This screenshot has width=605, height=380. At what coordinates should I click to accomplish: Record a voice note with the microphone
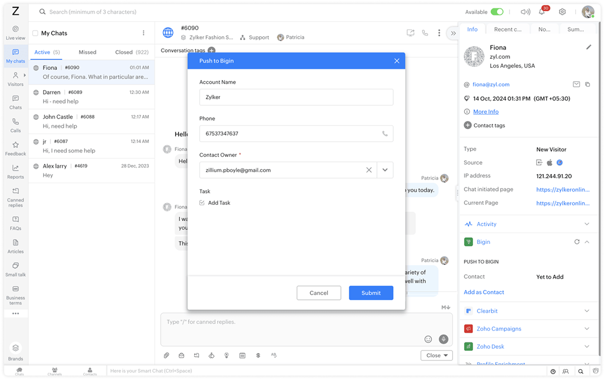click(443, 339)
